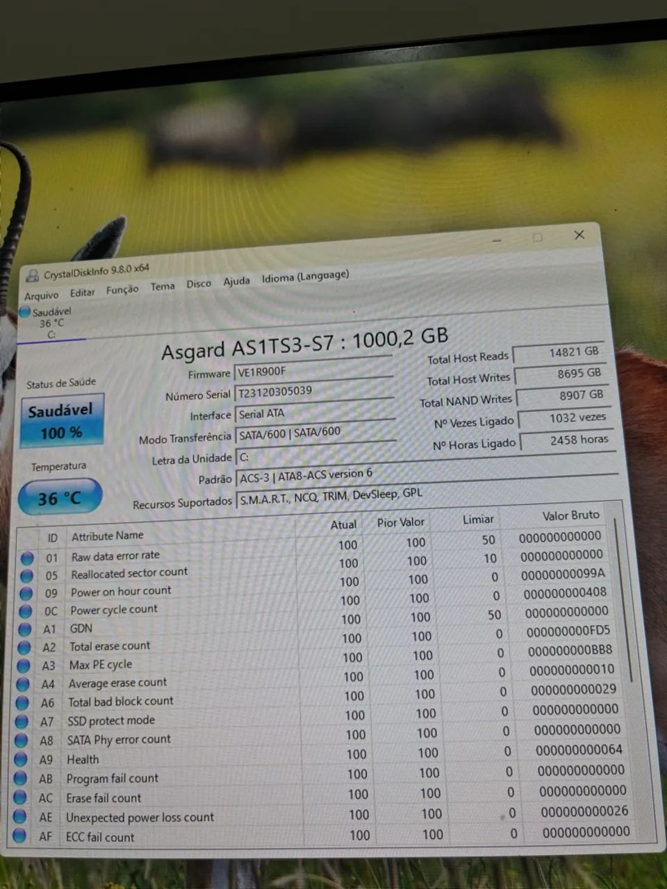Click the Atual column header

[x=344, y=524]
